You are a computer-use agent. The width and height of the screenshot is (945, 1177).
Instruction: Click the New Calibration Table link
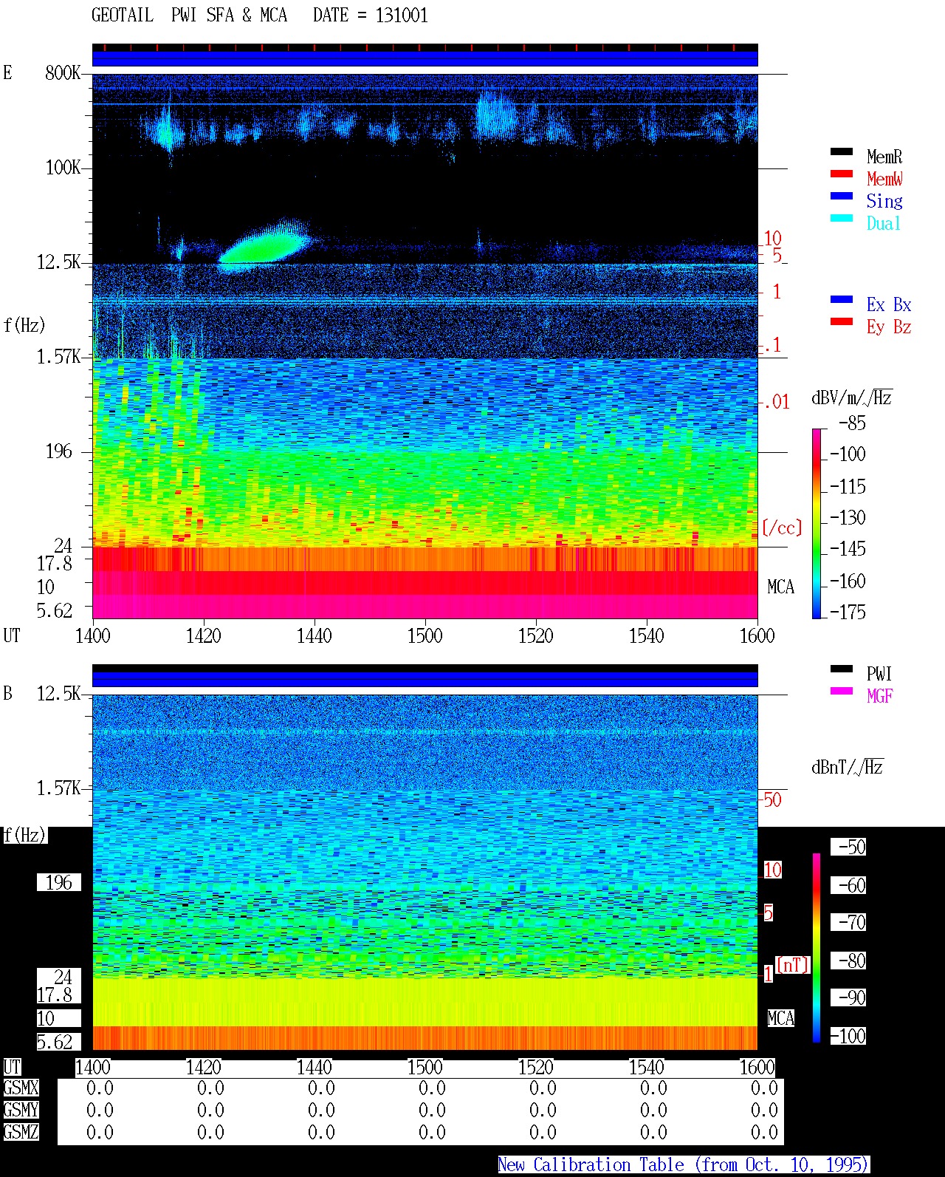684,1165
